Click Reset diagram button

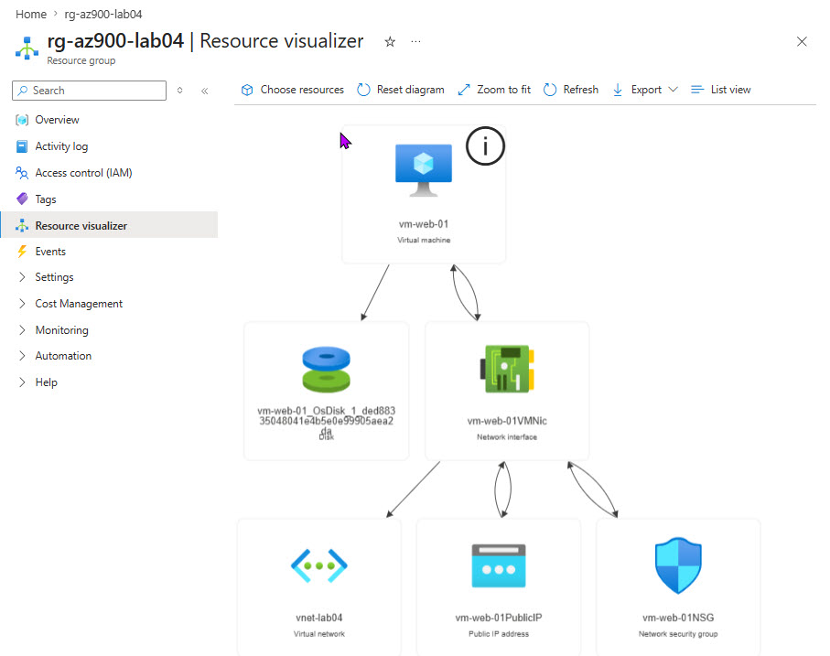coord(401,90)
